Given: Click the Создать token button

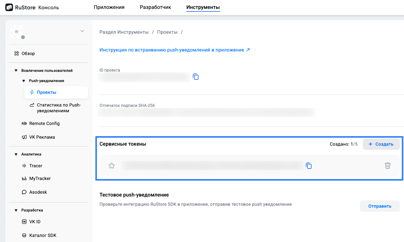Looking at the screenshot, I should pyautogui.click(x=381, y=144).
